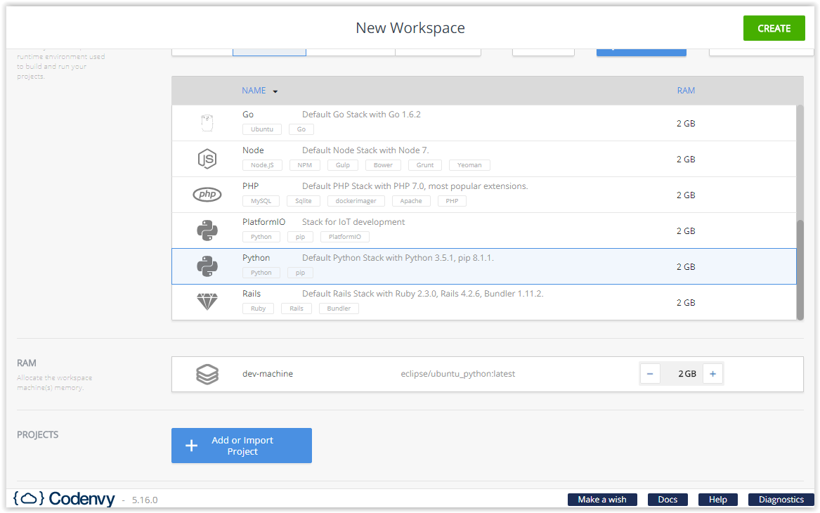The height and width of the screenshot is (513, 820).
Task: Click the Rails ruby gem icon
Action: click(x=207, y=301)
